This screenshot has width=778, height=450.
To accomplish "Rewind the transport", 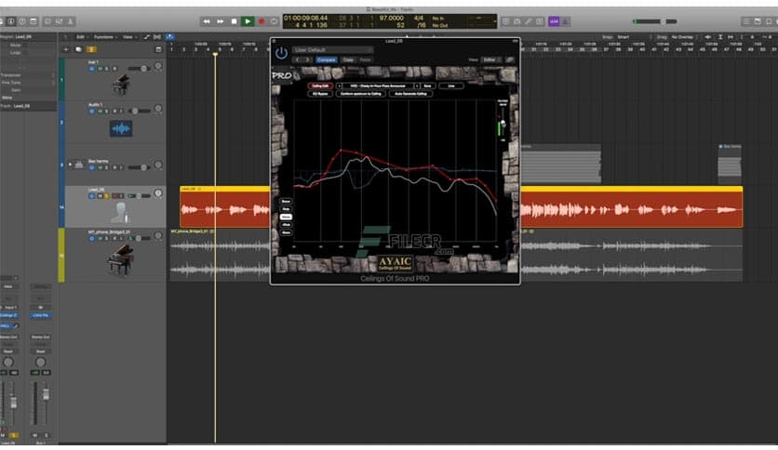I will [206, 21].
